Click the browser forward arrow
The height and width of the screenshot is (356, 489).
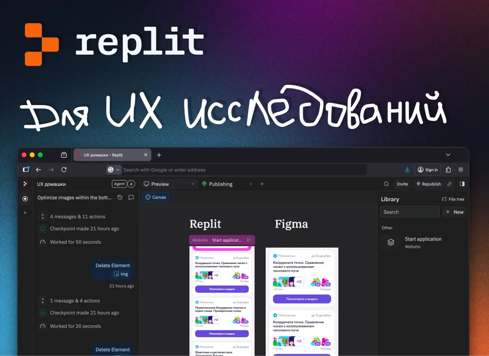51,170
